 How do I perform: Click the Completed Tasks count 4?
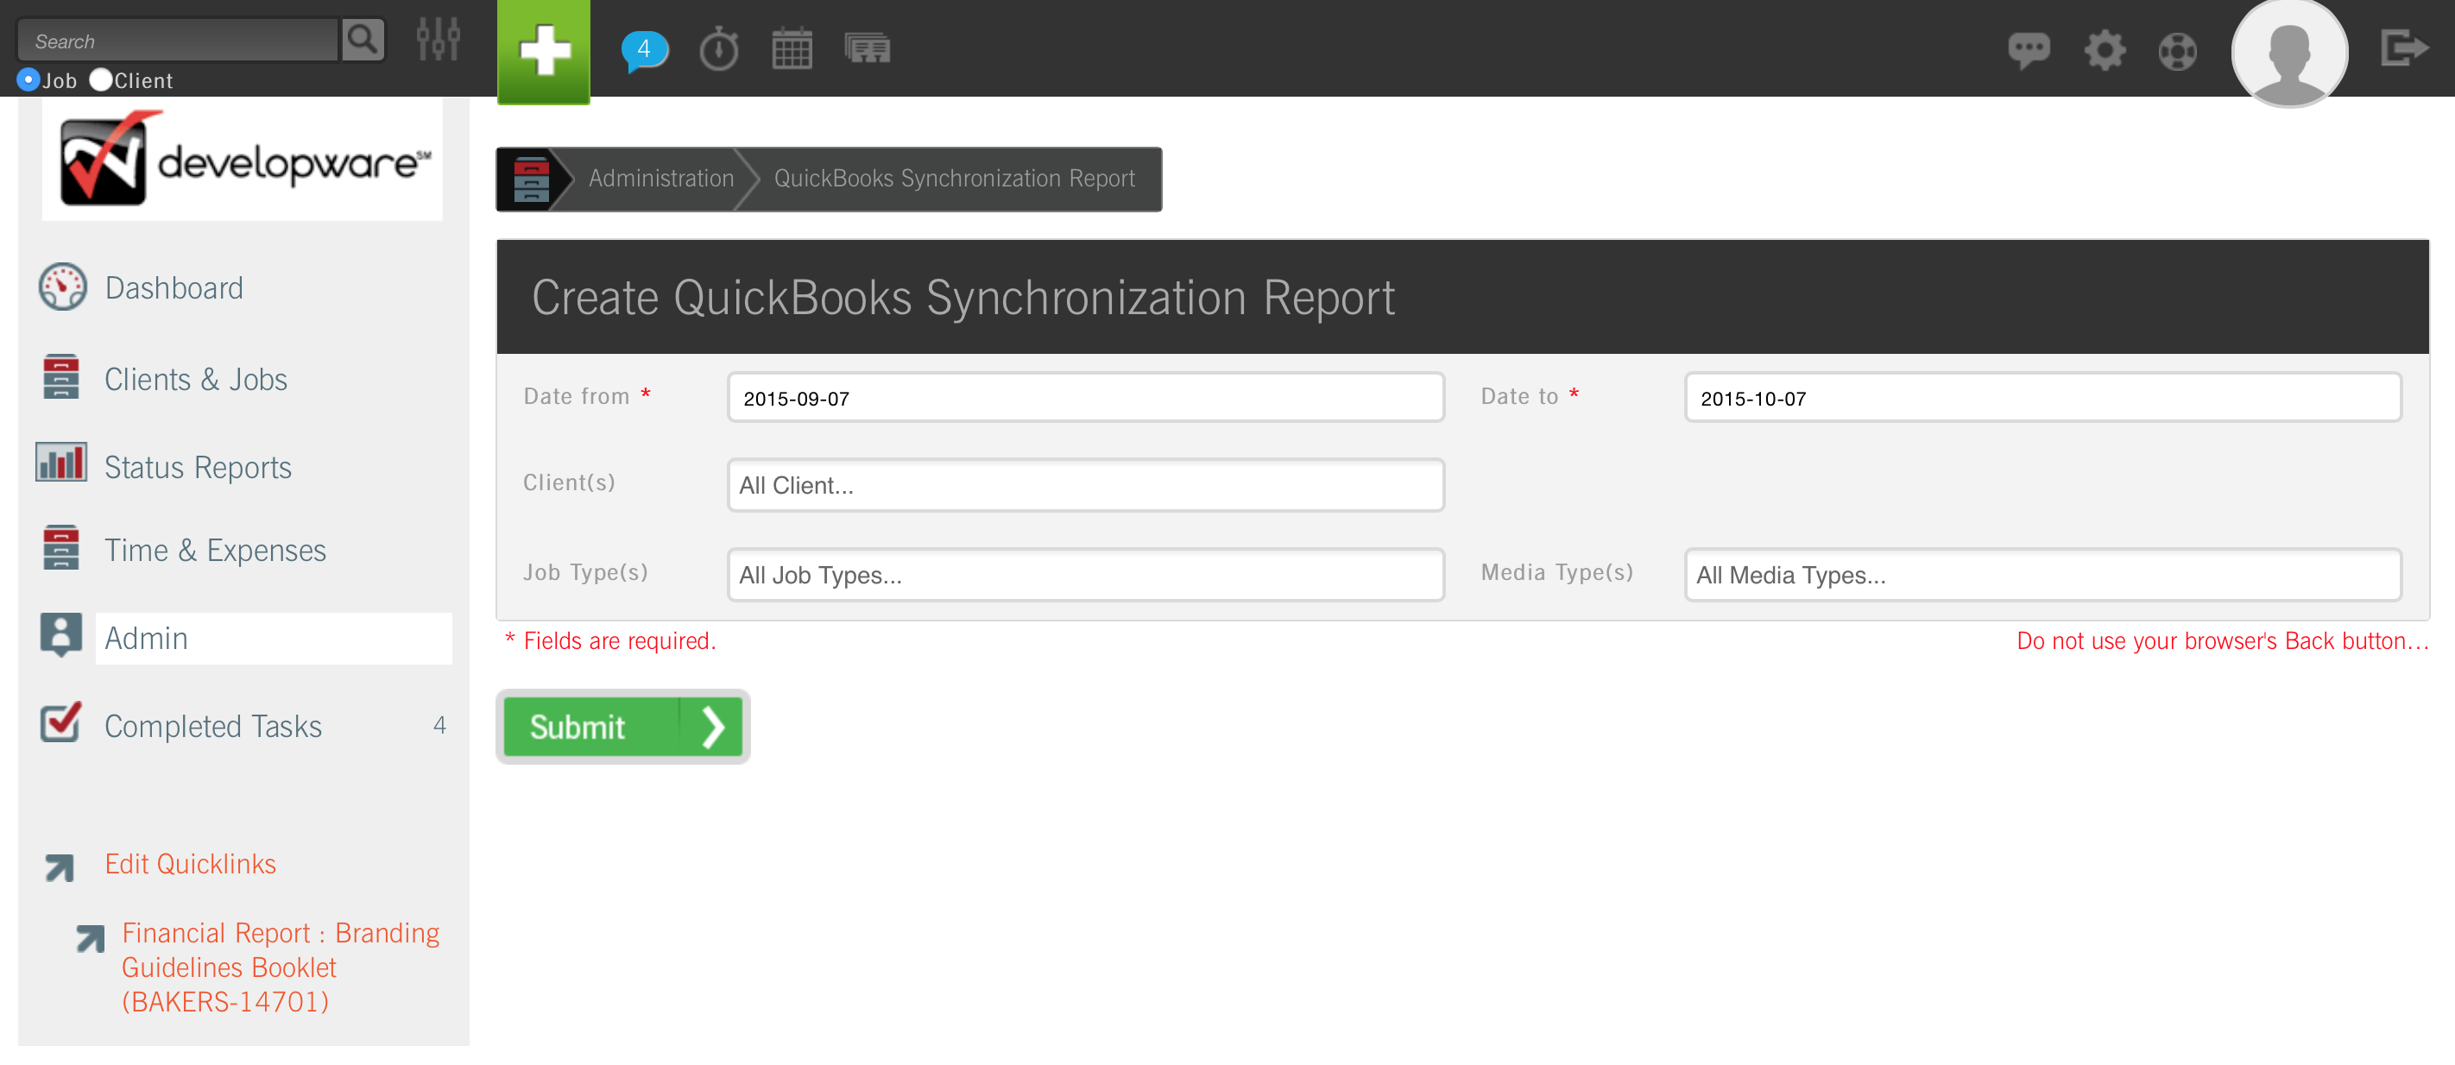(x=439, y=725)
